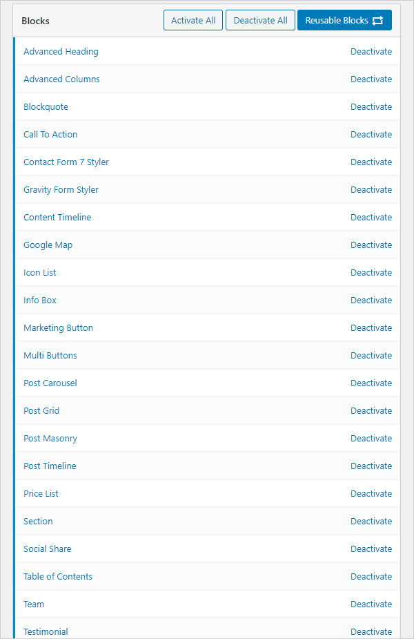
Task: Open the Contact Form 7 Styler link
Action: [x=66, y=162]
